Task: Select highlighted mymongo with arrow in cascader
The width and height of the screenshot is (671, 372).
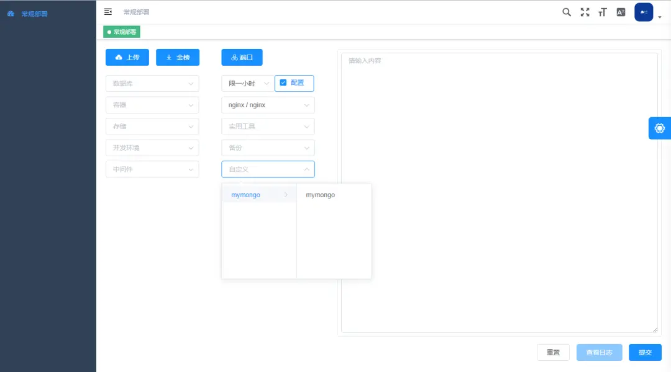Action: [259, 195]
